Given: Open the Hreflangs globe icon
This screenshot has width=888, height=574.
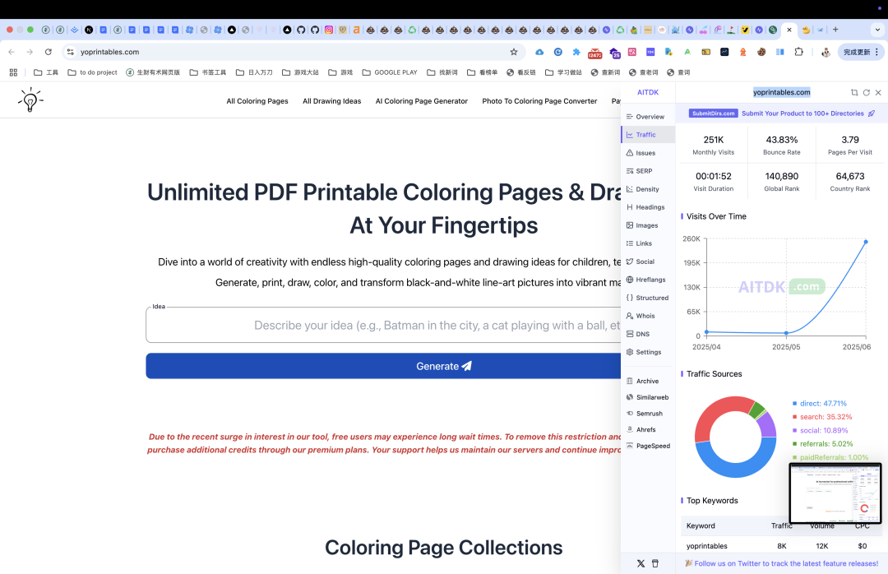Looking at the screenshot, I should click(x=630, y=280).
